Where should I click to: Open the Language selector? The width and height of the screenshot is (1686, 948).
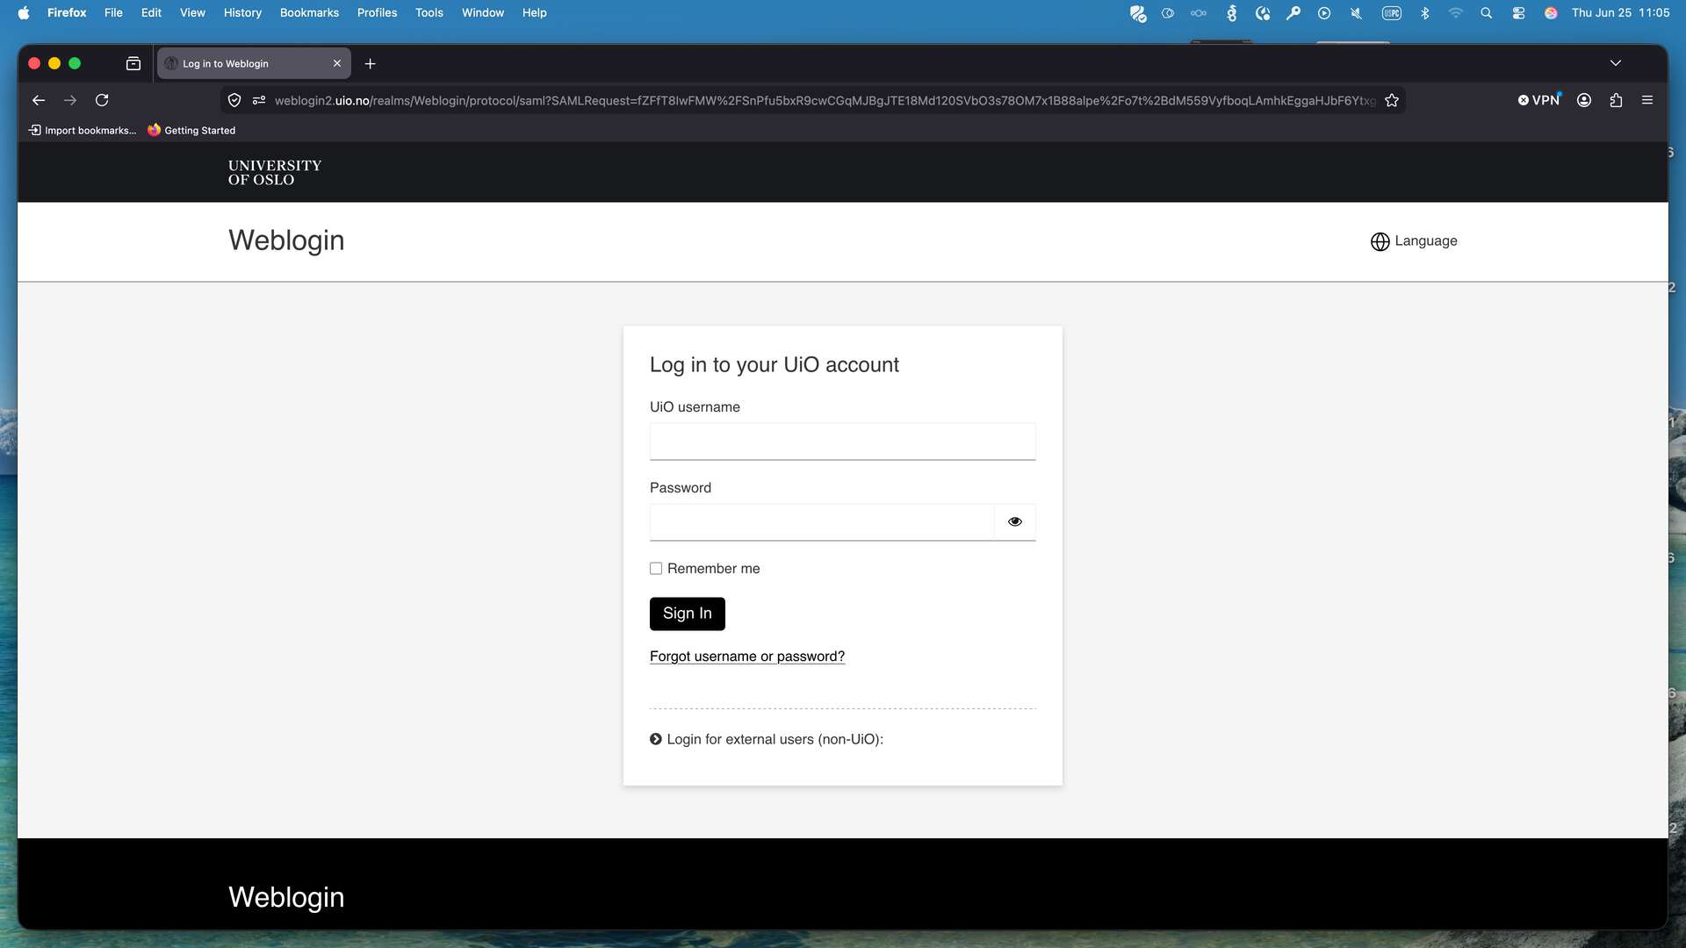click(x=1414, y=241)
